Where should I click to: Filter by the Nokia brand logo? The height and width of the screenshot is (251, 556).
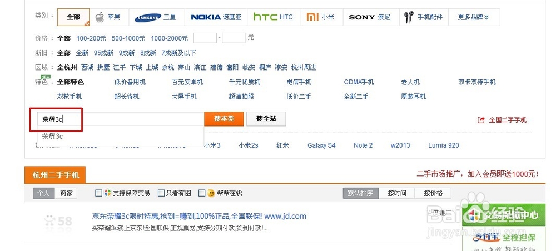pos(206,17)
